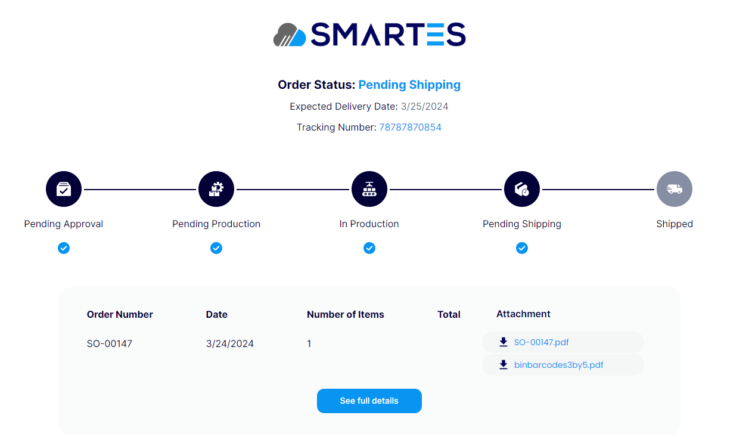This screenshot has width=749, height=440.
Task: Click the checkmark under Pending Approval
Action: pos(64,248)
